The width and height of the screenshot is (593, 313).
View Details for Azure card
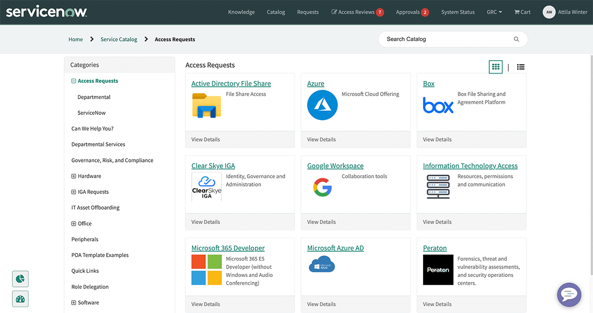click(x=321, y=140)
